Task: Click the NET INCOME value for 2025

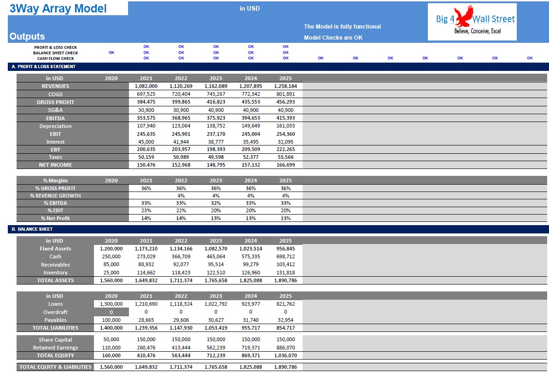Action: pyautogui.click(x=286, y=165)
